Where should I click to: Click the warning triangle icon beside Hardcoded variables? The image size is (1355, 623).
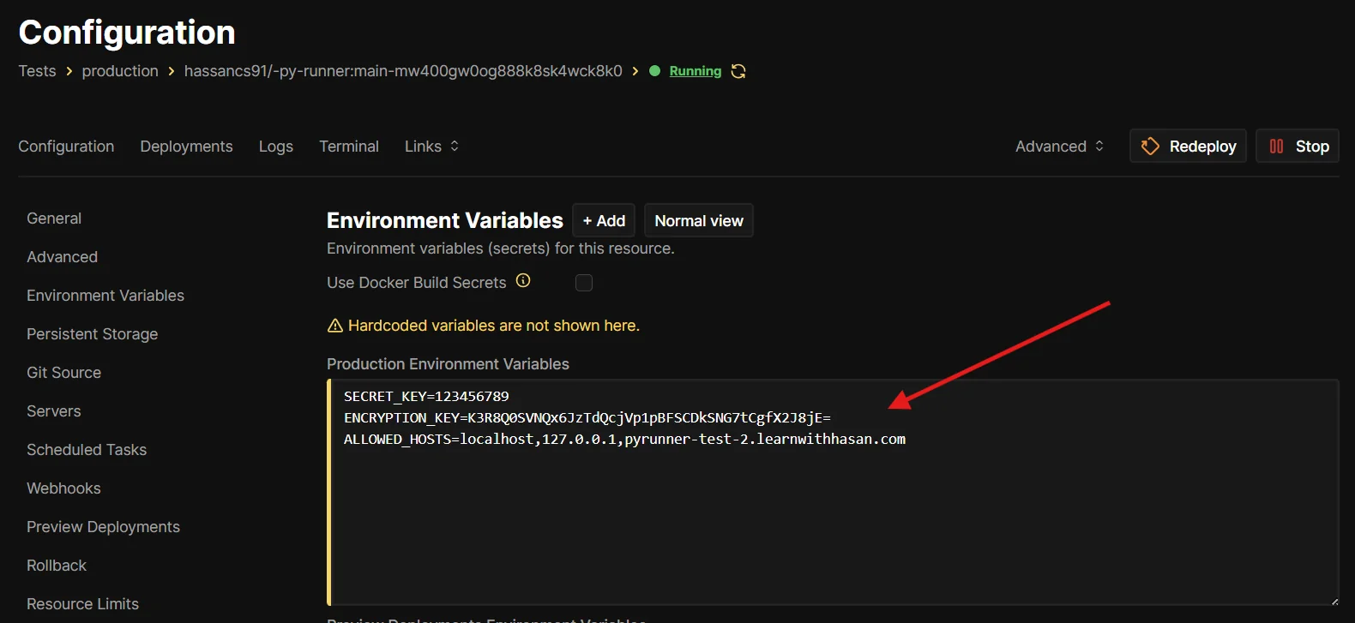[x=335, y=326]
